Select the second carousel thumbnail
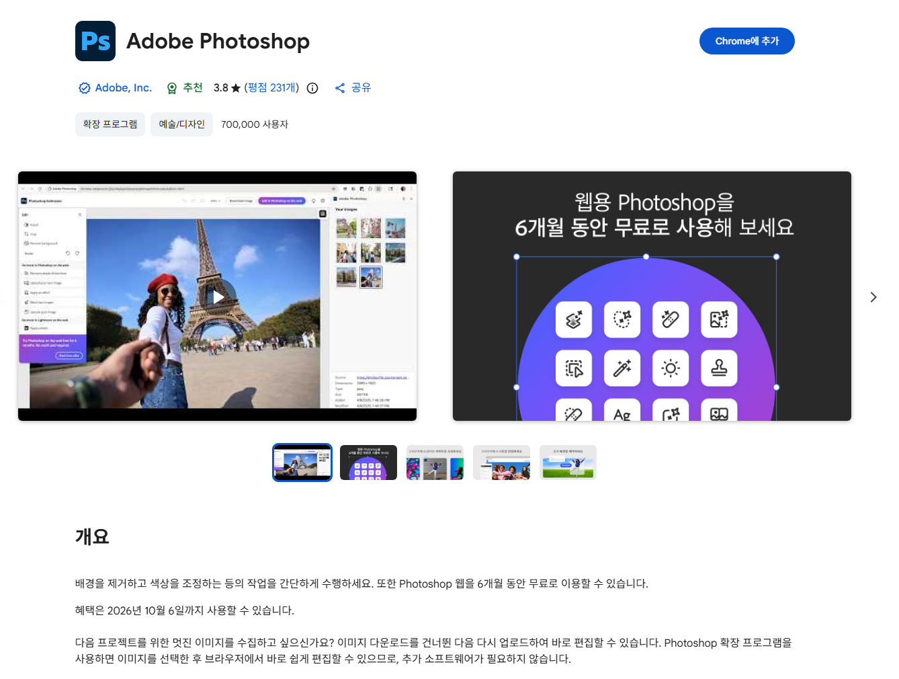The height and width of the screenshot is (679, 899). (368, 463)
